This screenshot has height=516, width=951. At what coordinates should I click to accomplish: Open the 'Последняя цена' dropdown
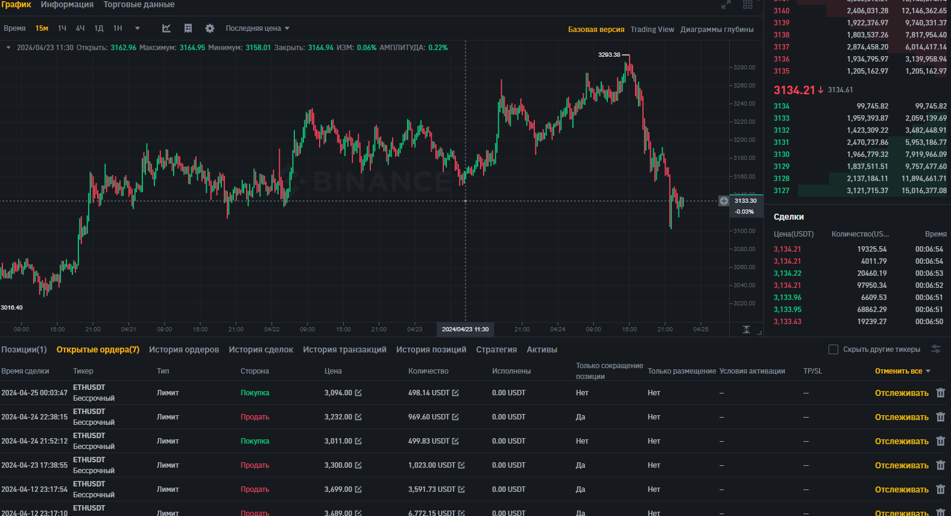257,28
